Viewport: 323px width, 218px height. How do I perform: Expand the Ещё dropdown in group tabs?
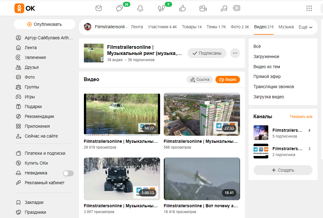(x=305, y=27)
